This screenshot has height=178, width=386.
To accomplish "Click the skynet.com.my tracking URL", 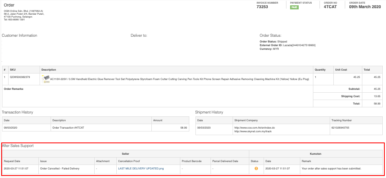I will coord(252,131).
